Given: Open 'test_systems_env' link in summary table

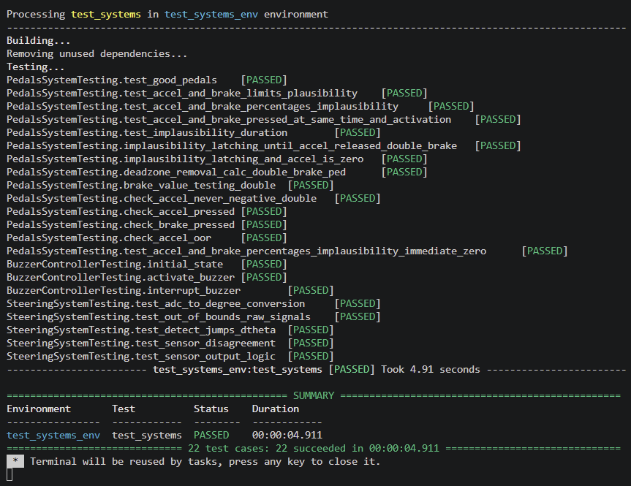Looking at the screenshot, I should click(53, 436).
